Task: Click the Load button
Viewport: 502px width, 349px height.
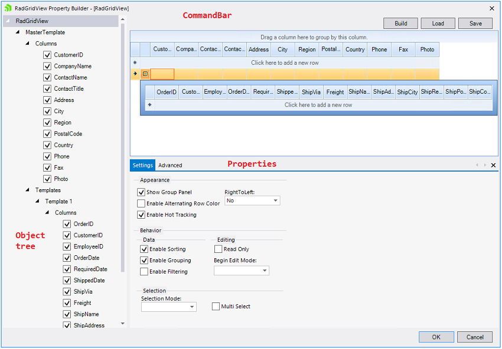Action: click(438, 23)
